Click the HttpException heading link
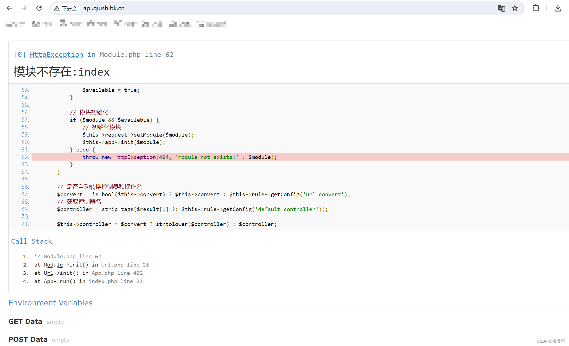 (56, 55)
